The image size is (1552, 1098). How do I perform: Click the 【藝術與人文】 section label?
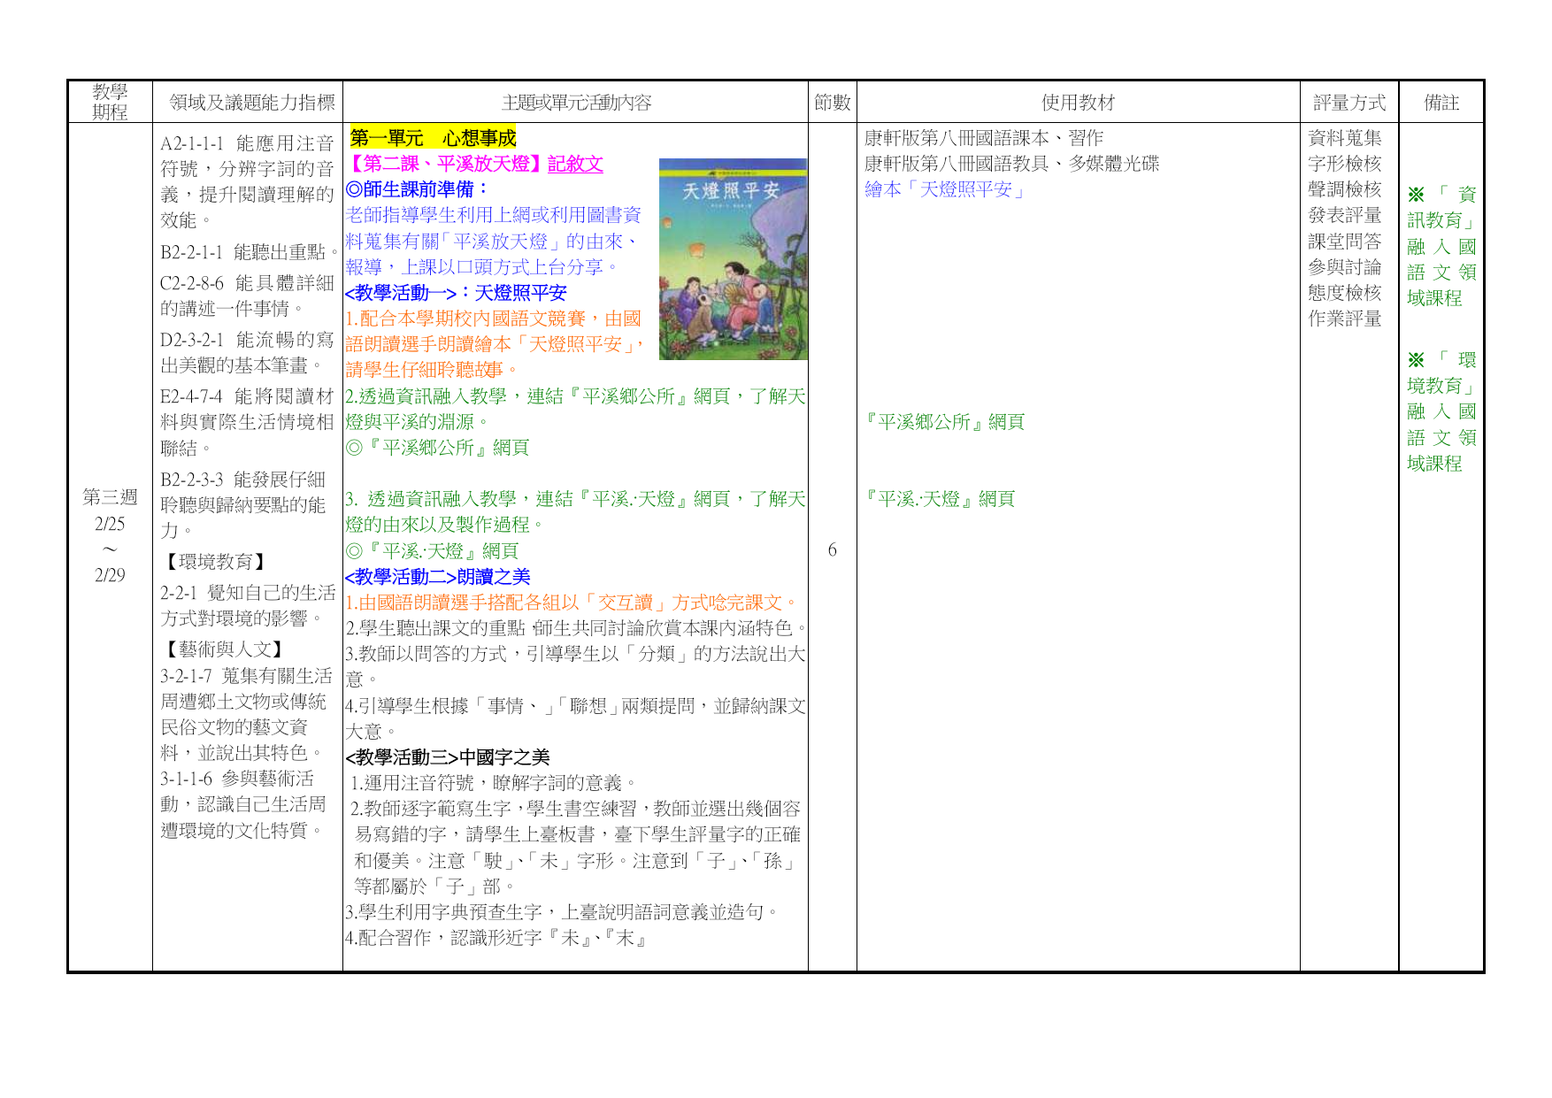(225, 649)
